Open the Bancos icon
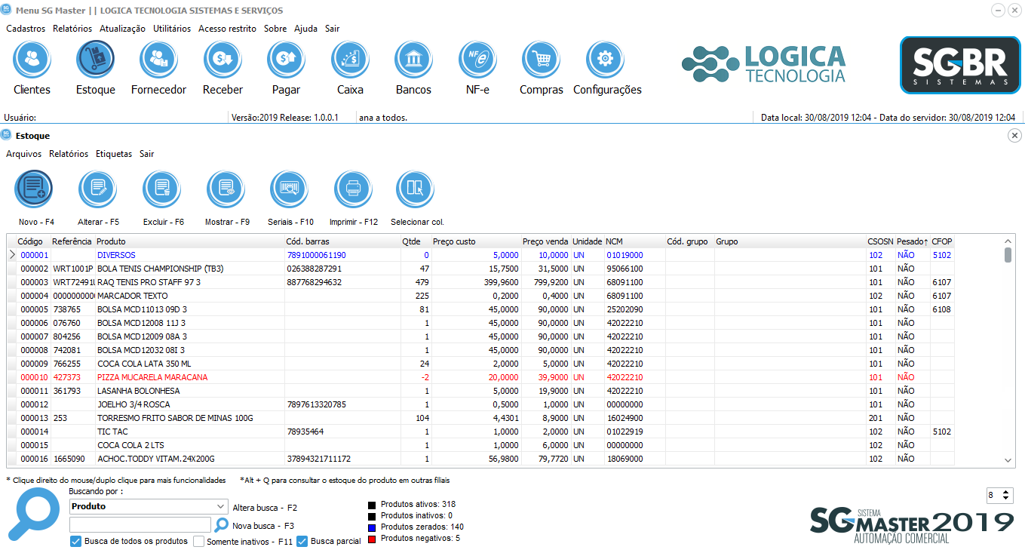 (413, 60)
